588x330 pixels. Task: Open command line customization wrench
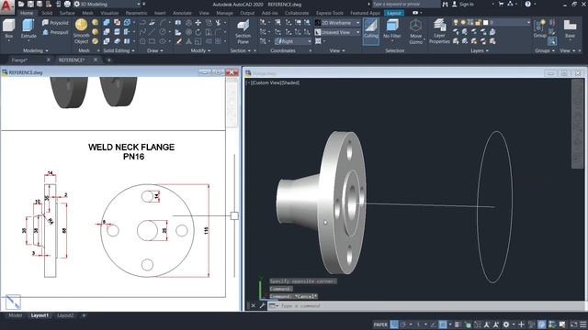coord(263,305)
